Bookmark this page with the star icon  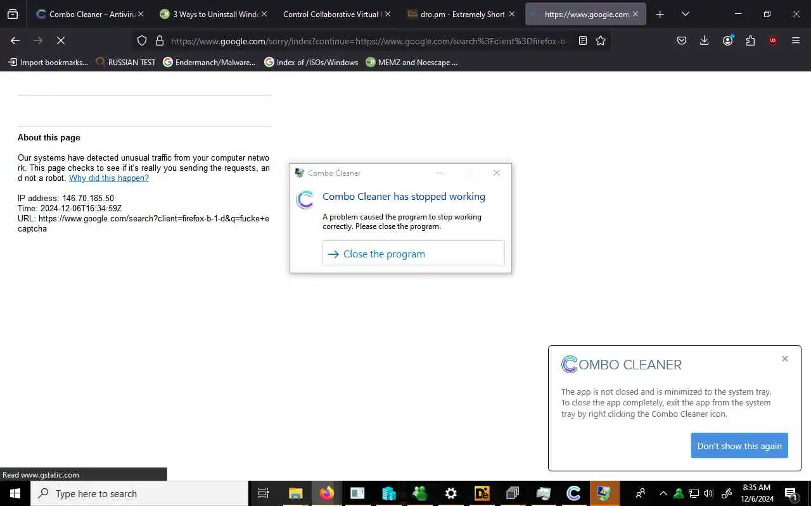click(601, 40)
